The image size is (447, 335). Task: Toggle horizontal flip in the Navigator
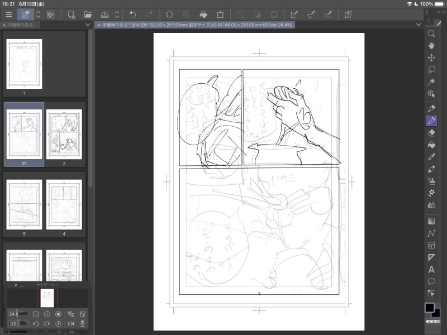coord(71,324)
